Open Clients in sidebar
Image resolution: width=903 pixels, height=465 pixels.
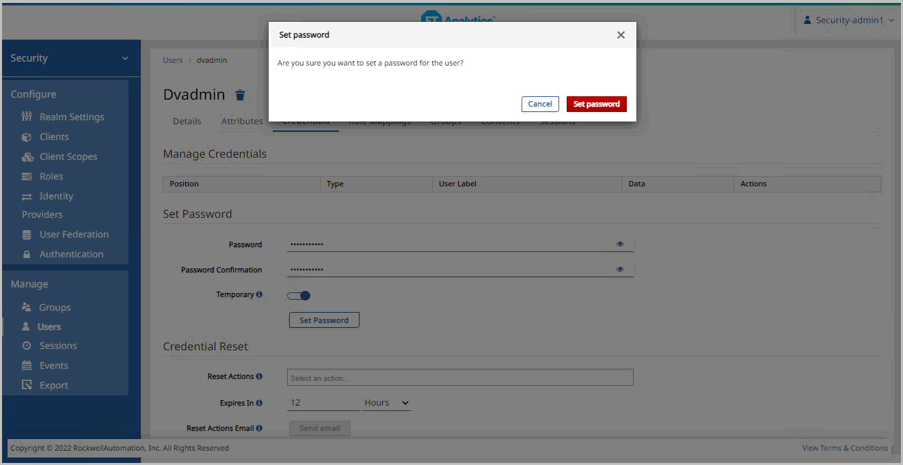(x=54, y=137)
